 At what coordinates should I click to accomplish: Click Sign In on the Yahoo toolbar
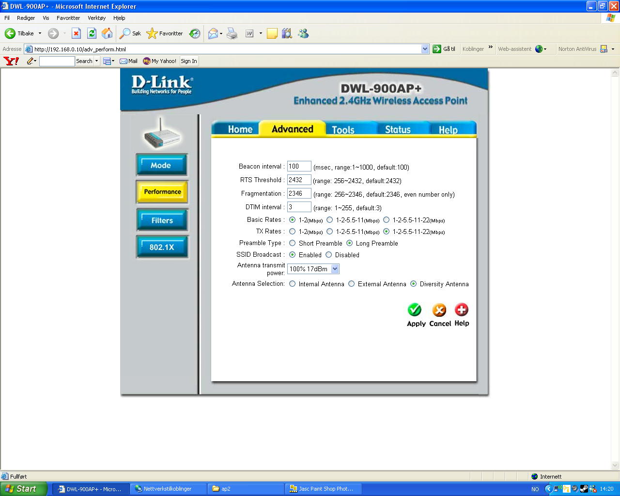click(189, 61)
